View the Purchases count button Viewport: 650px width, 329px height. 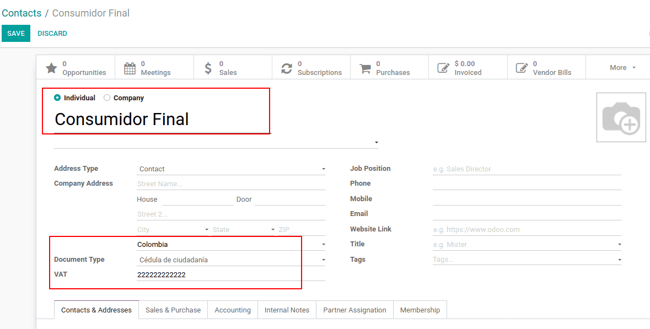(389, 68)
